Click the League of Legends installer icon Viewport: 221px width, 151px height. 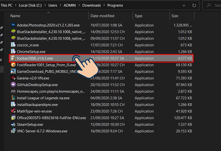pos(13,98)
